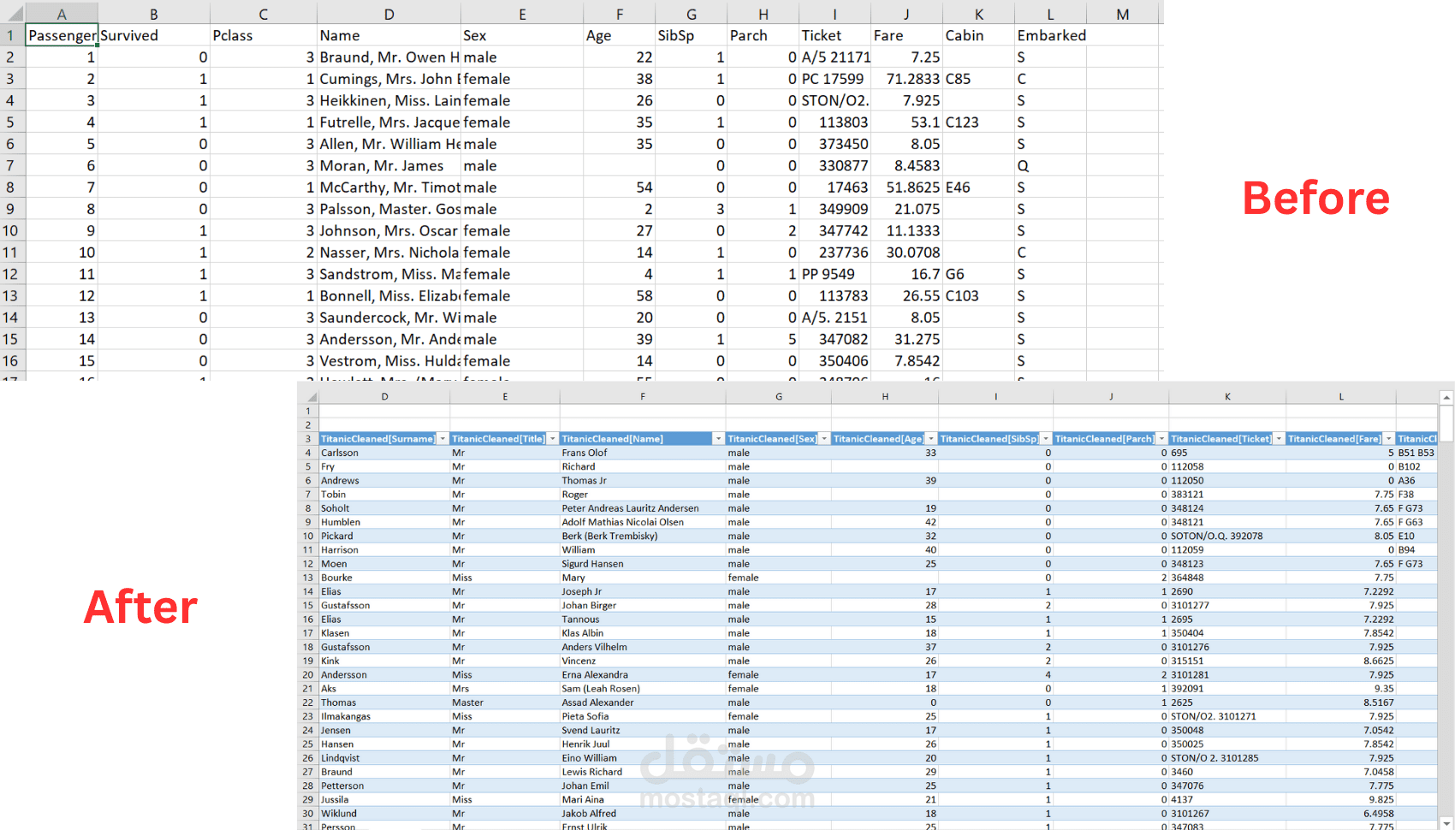Open the TitanicCleaned[Fare] filter dropdown
This screenshot has width=1455, height=830.
pyautogui.click(x=1388, y=439)
